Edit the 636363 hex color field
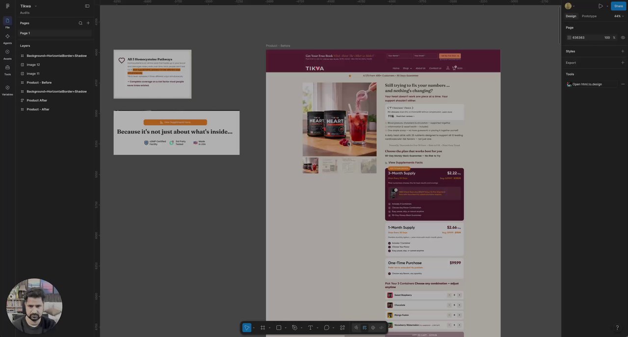The image size is (628, 337). coord(578,38)
